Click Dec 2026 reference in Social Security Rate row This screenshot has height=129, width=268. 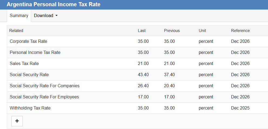coord(240,75)
